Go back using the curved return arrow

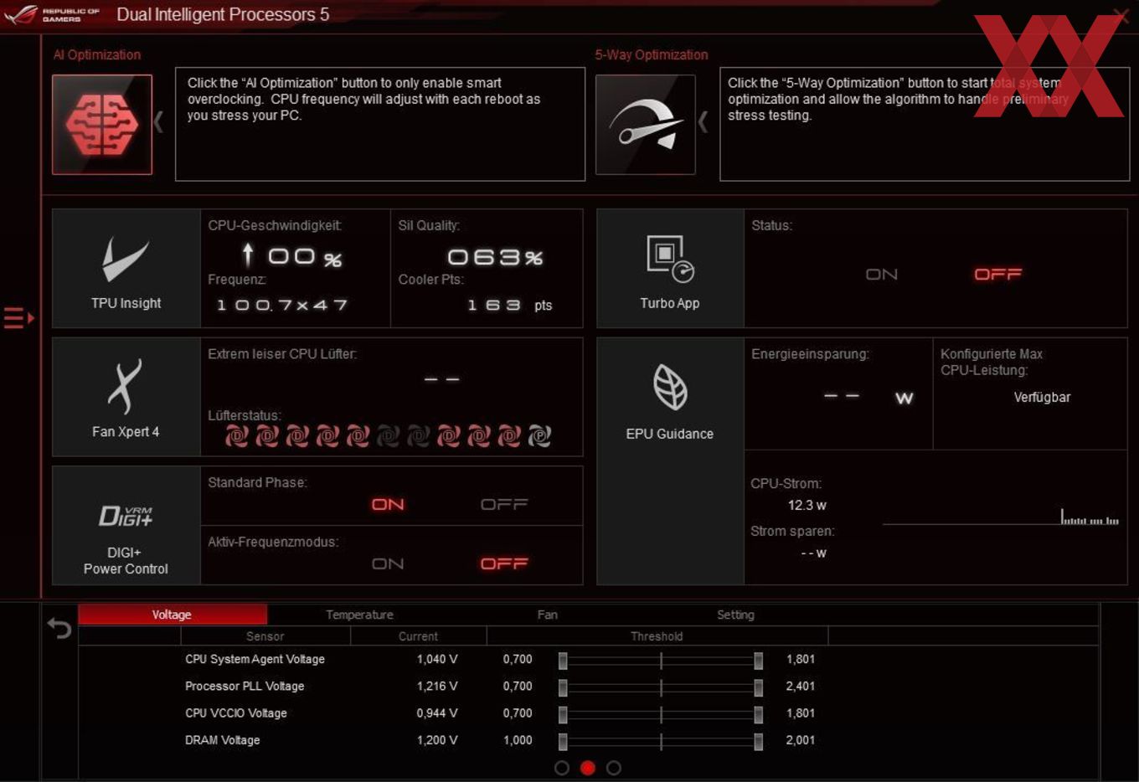click(59, 628)
